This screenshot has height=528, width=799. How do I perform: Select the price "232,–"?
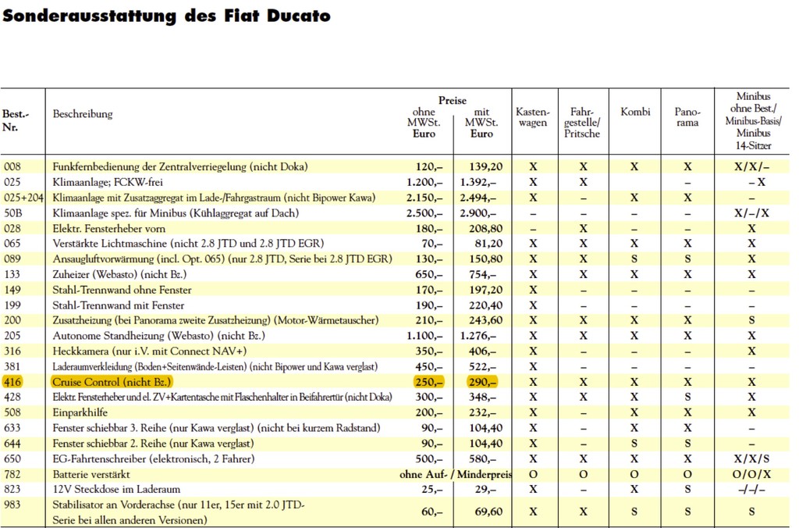pyautogui.click(x=482, y=412)
